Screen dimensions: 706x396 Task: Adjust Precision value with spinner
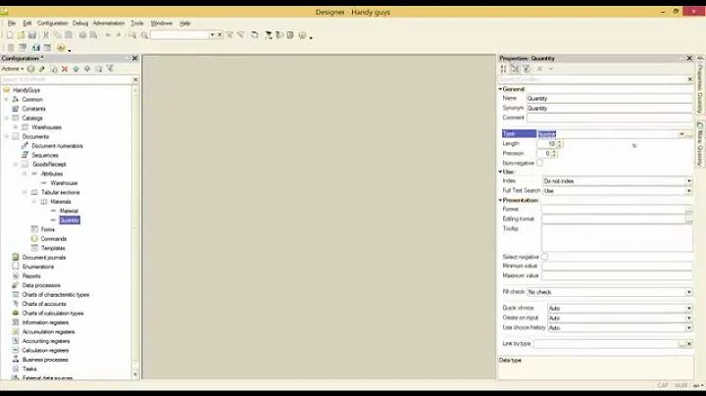click(554, 154)
